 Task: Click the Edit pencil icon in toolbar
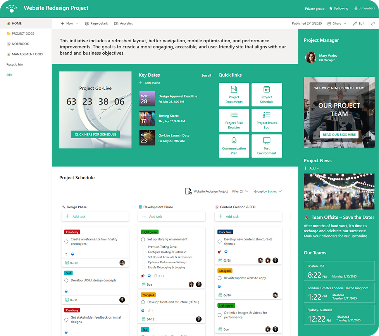355,23
